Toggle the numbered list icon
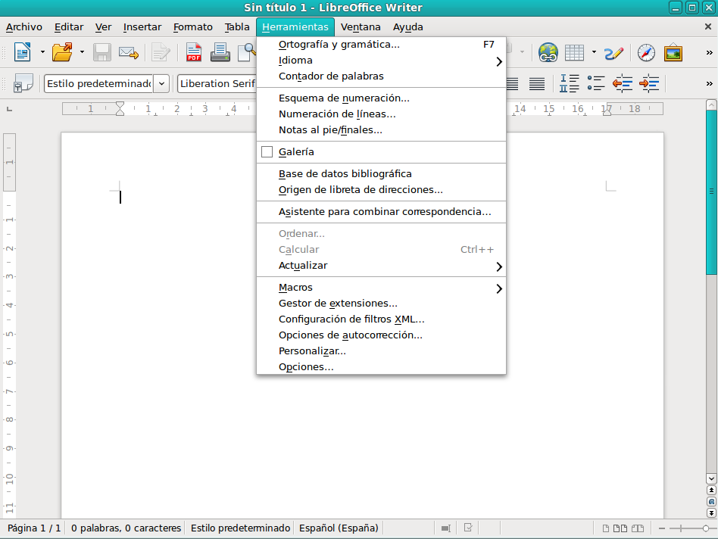The width and height of the screenshot is (718, 539). (570, 83)
